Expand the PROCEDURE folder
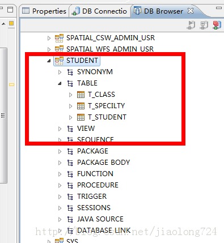This screenshot has height=243, width=224. (x=60, y=185)
